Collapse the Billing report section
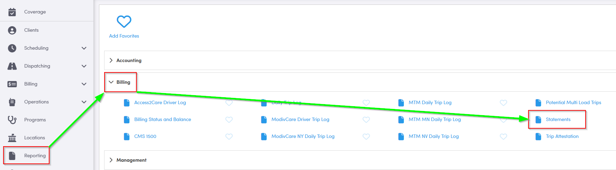616x170 pixels. coord(111,82)
